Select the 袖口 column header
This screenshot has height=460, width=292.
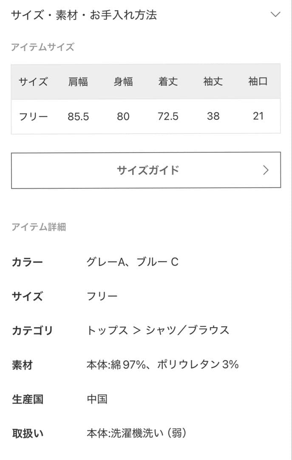257,82
